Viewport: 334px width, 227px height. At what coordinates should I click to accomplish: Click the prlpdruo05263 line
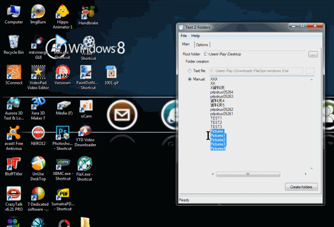pyautogui.click(x=221, y=96)
